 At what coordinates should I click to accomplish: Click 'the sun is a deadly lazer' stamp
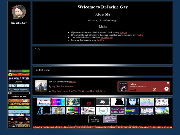pos(117,111)
